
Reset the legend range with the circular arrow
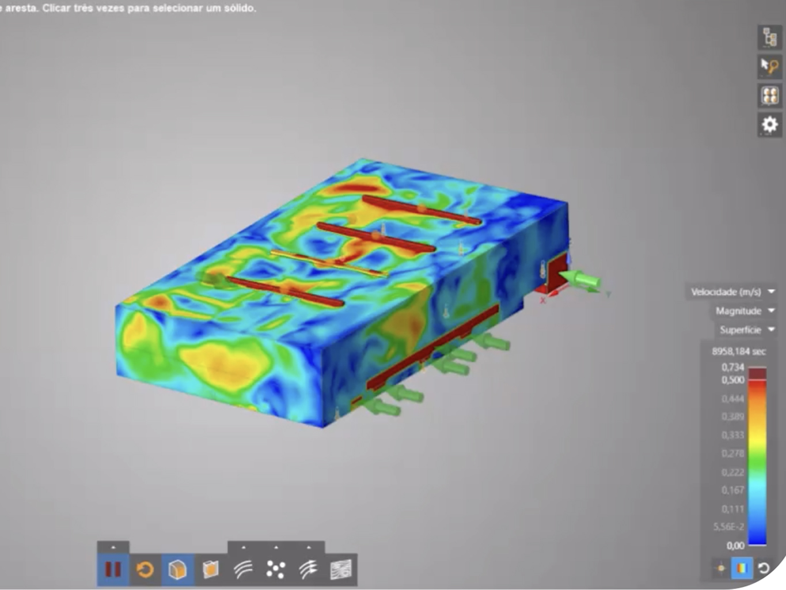[x=764, y=568]
